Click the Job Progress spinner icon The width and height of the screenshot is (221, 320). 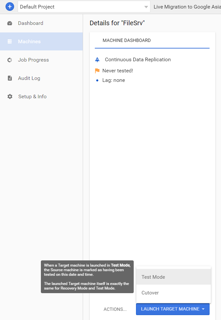[9, 60]
